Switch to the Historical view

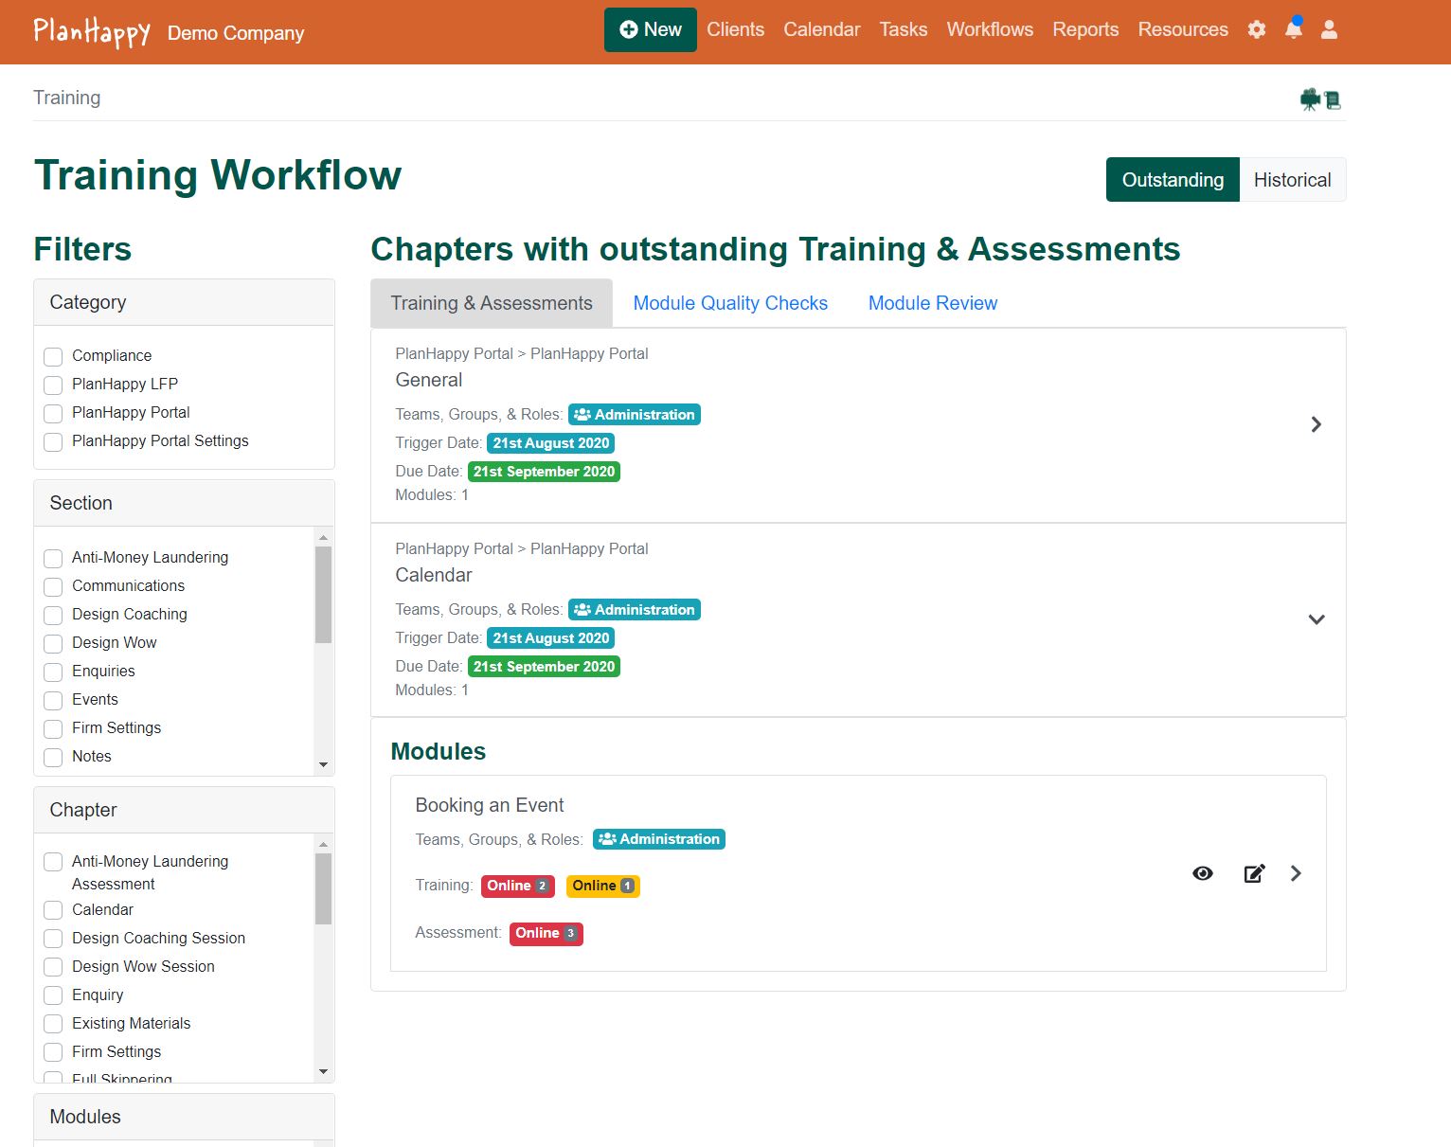1292,180
